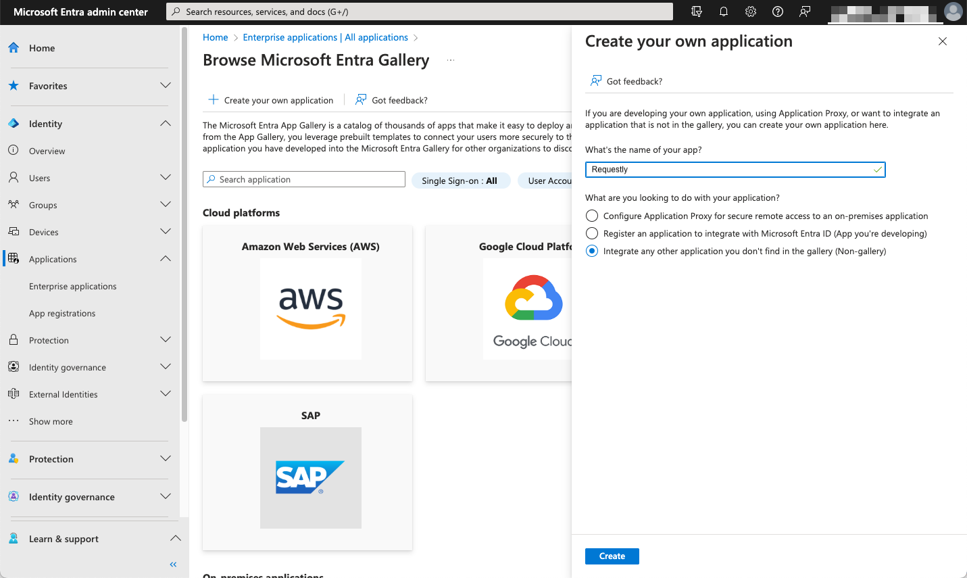Open Enterprise applications in the sidebar
This screenshot has width=967, height=578.
tap(73, 286)
